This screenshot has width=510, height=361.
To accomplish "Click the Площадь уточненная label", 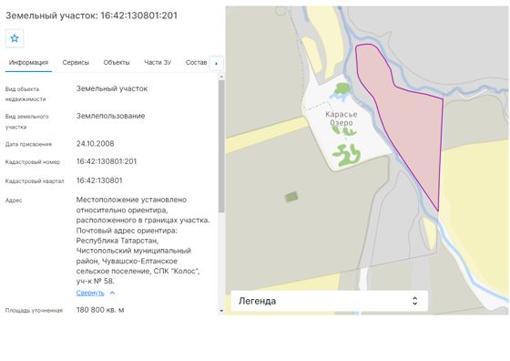I will pyautogui.click(x=34, y=311).
